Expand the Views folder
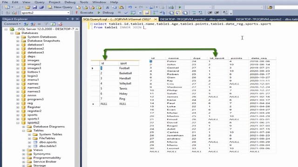298x167 pixels. click(24, 150)
